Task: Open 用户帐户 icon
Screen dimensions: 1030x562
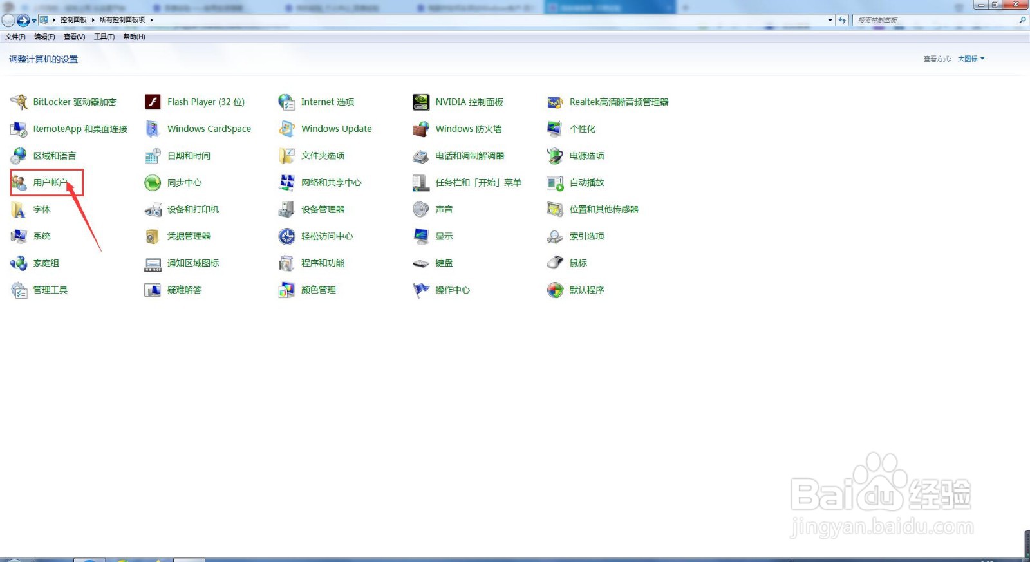Action: pyautogui.click(x=19, y=183)
